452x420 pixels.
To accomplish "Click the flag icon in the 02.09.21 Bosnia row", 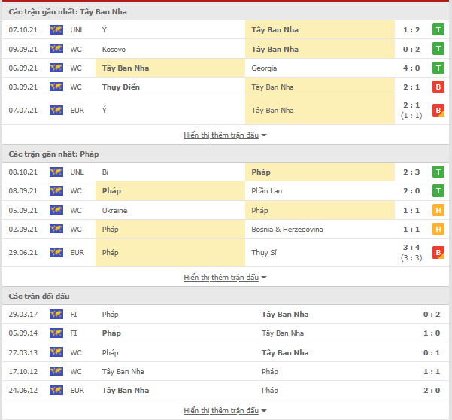I will coord(56,229).
